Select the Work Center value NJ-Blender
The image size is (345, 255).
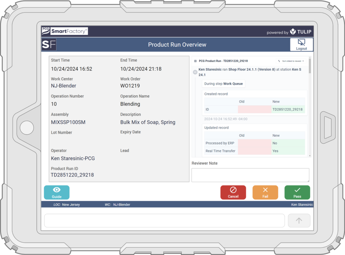pos(64,86)
